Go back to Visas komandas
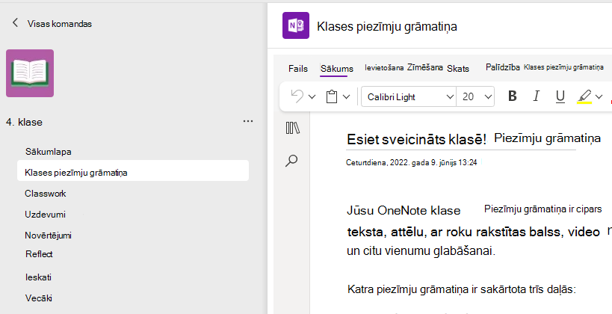Screen dimensions: 612x314 (x=15, y=23)
